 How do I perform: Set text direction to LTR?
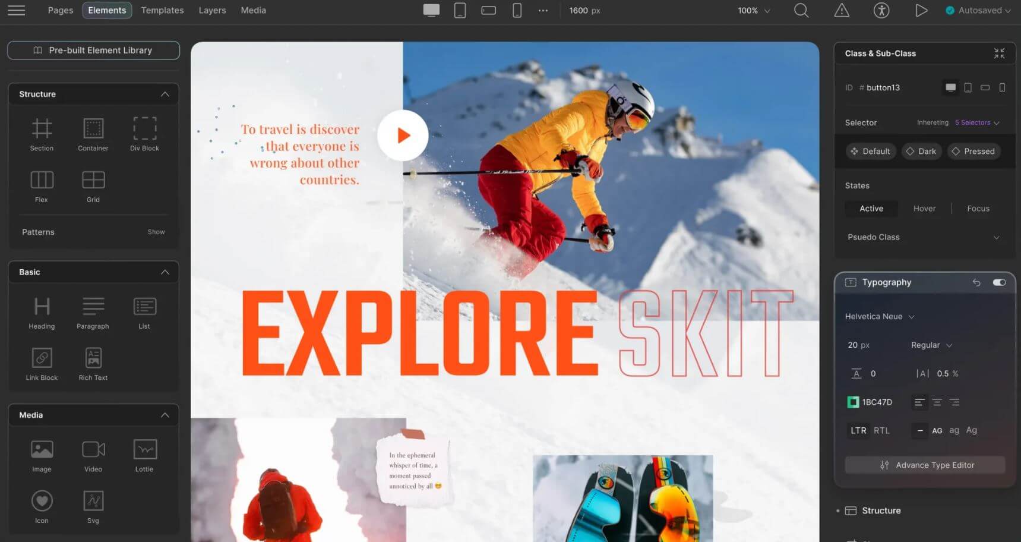point(858,430)
